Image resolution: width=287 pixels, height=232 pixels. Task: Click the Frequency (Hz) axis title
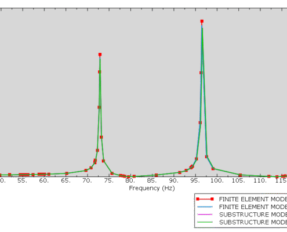pos(152,188)
